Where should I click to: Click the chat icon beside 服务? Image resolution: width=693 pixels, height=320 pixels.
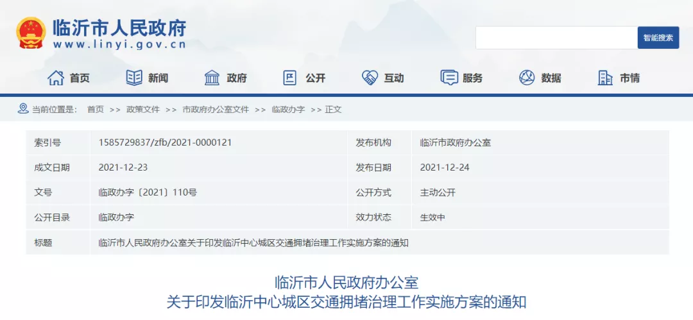click(449, 78)
